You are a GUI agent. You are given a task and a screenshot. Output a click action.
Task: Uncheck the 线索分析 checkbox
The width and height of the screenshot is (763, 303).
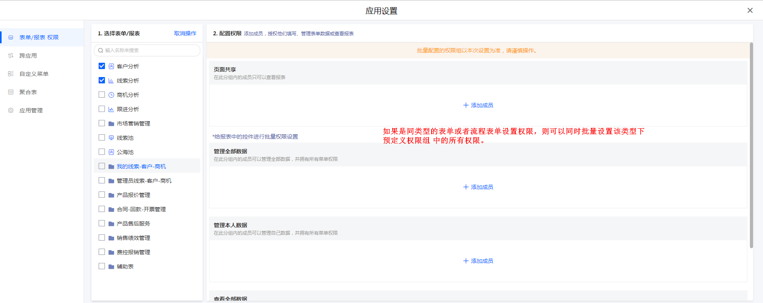pyautogui.click(x=102, y=80)
